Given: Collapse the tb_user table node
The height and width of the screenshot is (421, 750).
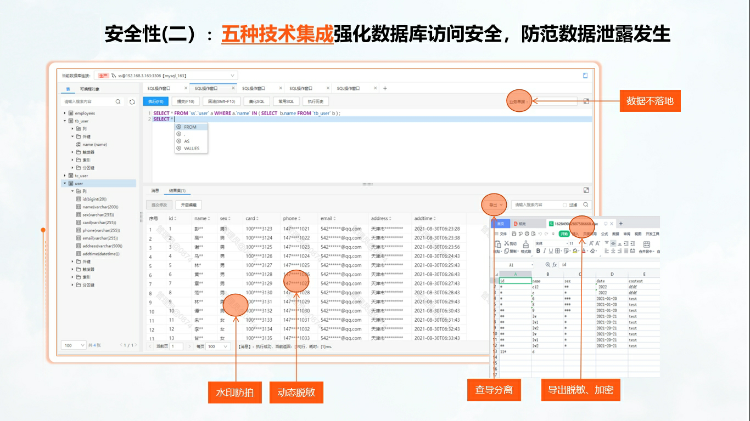Looking at the screenshot, I should click(x=65, y=121).
